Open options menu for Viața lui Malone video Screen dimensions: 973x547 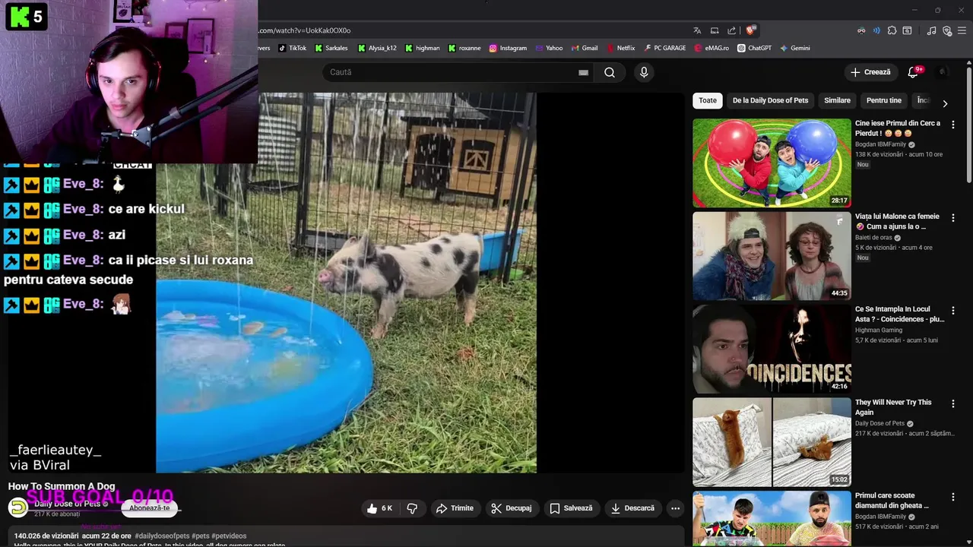click(953, 217)
